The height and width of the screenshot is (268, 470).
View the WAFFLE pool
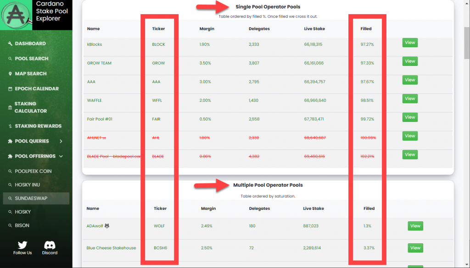(x=410, y=98)
